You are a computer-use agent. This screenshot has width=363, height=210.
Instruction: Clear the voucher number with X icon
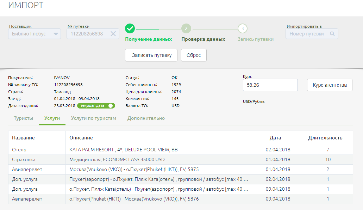coord(113,34)
